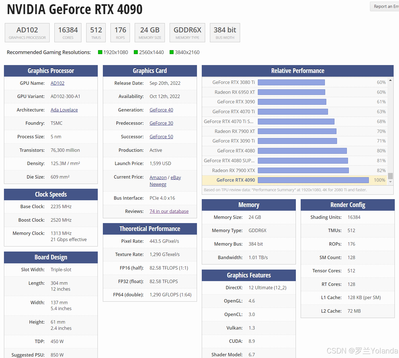The width and height of the screenshot is (399, 358).
Task: Open the AD102 GPU name link
Action: tap(57, 83)
